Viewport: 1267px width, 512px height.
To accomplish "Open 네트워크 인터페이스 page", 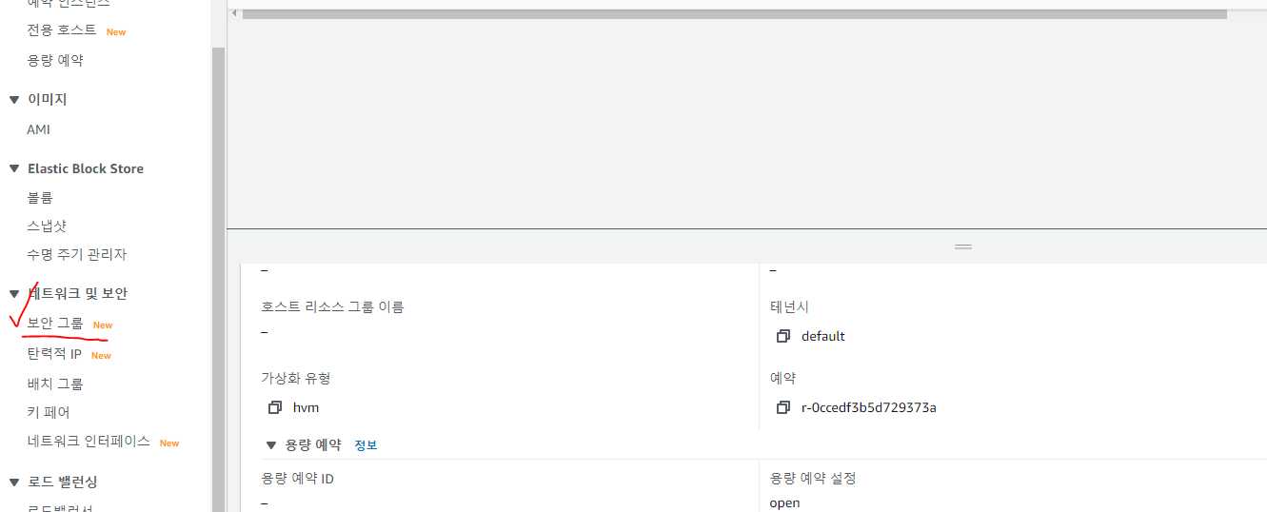I will pos(89,442).
